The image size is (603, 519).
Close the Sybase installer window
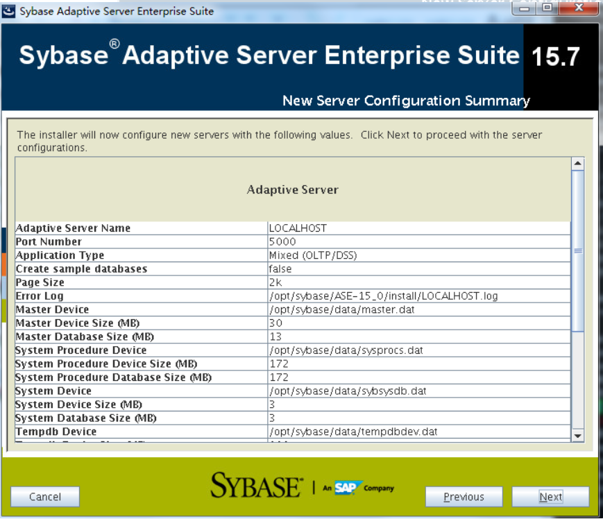579,8
